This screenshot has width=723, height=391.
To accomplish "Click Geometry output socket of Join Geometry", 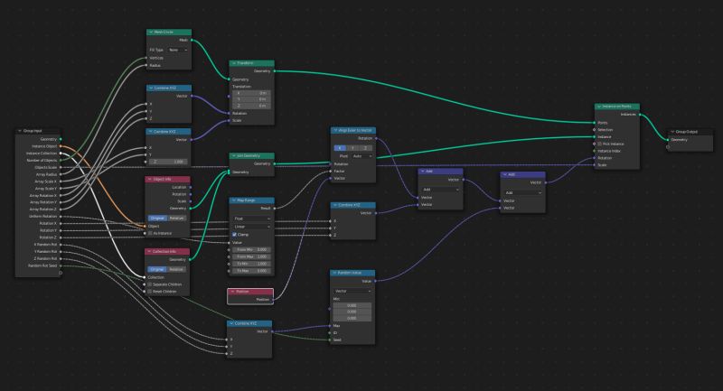I will click(275, 163).
